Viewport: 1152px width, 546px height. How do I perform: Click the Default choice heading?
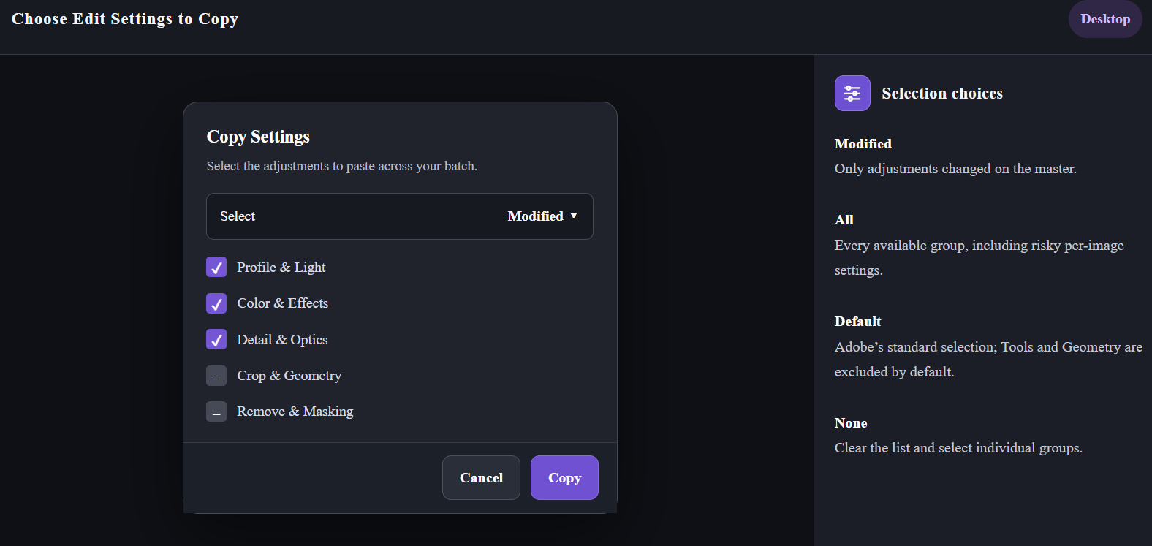click(858, 322)
